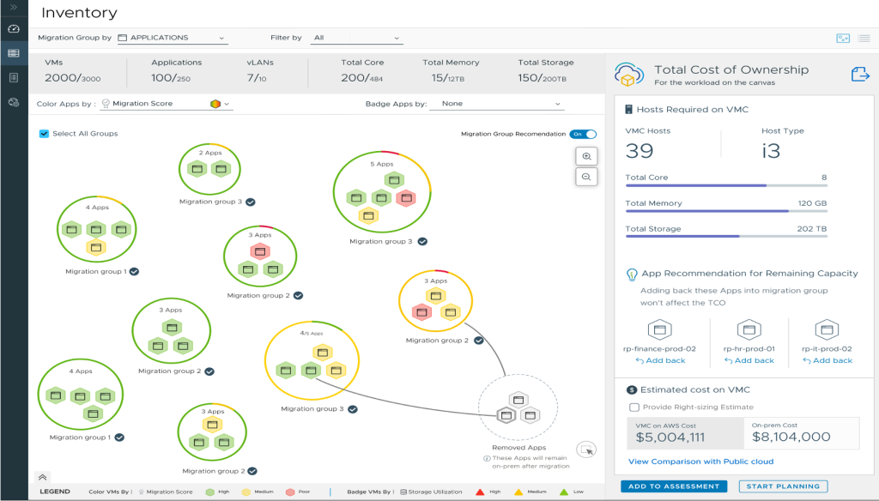The width and height of the screenshot is (879, 501).
Task: Select the top yellow app in 4/5 Apps group
Action: tap(323, 353)
